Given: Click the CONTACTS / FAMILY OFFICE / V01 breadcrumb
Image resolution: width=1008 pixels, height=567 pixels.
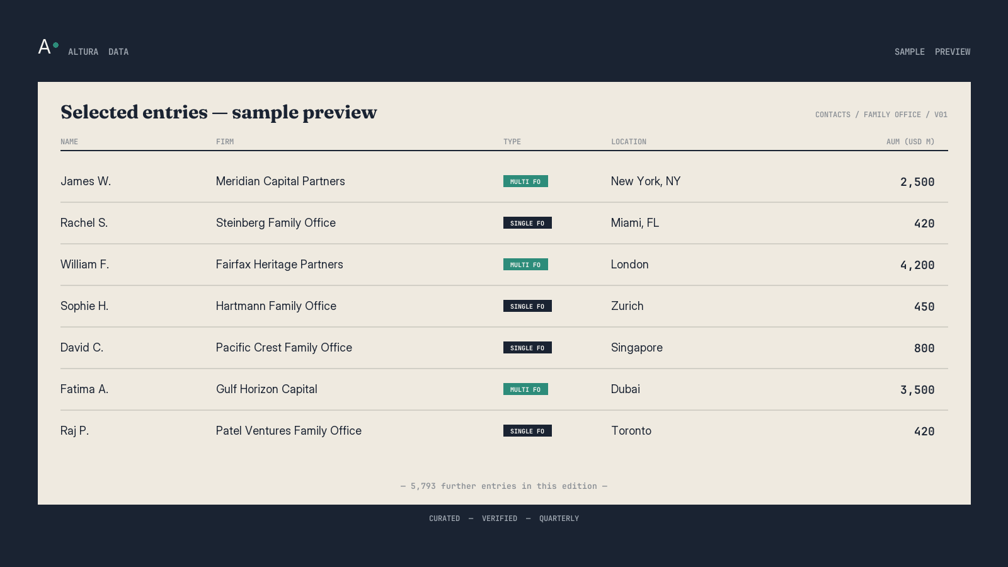Looking at the screenshot, I should tap(881, 115).
